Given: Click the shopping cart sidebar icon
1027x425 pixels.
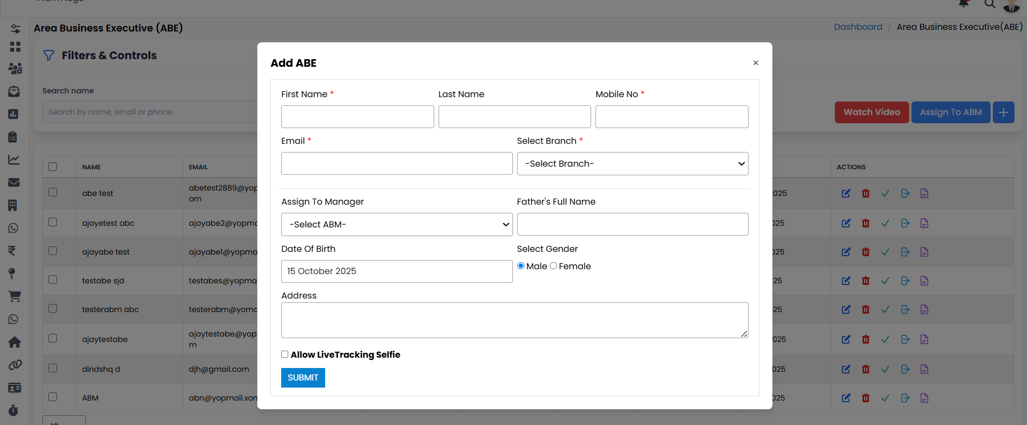Looking at the screenshot, I should pos(14,296).
